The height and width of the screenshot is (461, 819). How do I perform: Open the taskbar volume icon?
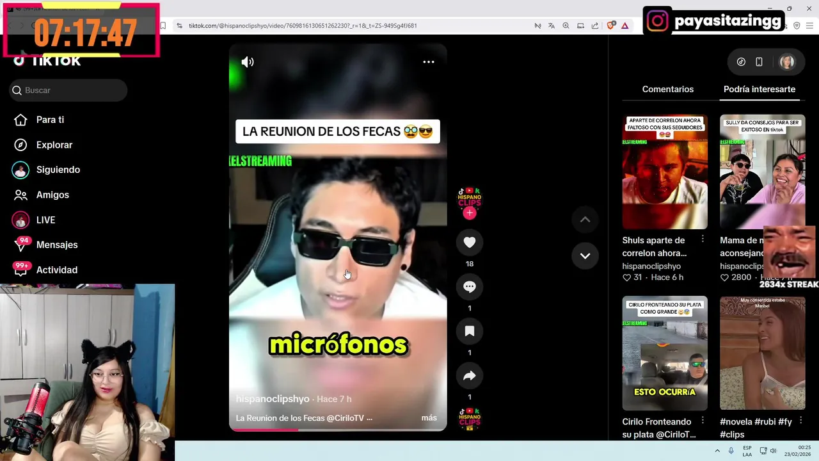point(773,451)
